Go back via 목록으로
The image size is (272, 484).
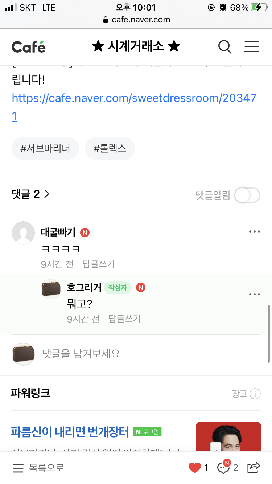pos(38,468)
